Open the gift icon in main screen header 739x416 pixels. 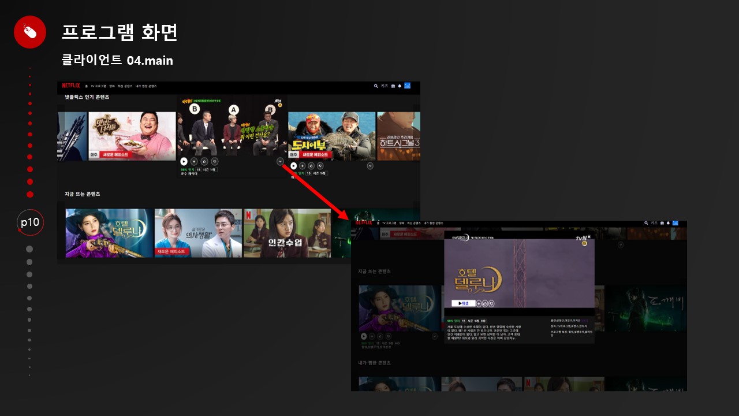pos(393,86)
